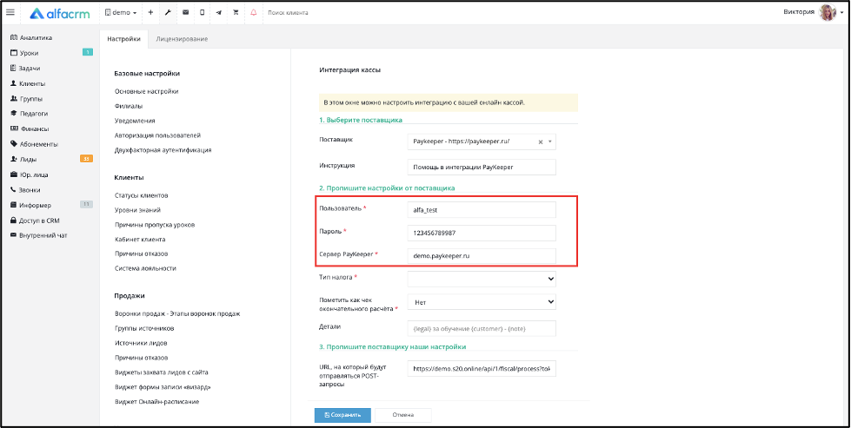Open Авторизация пользователей link
Image resolution: width=851 pixels, height=428 pixels.
[158, 135]
